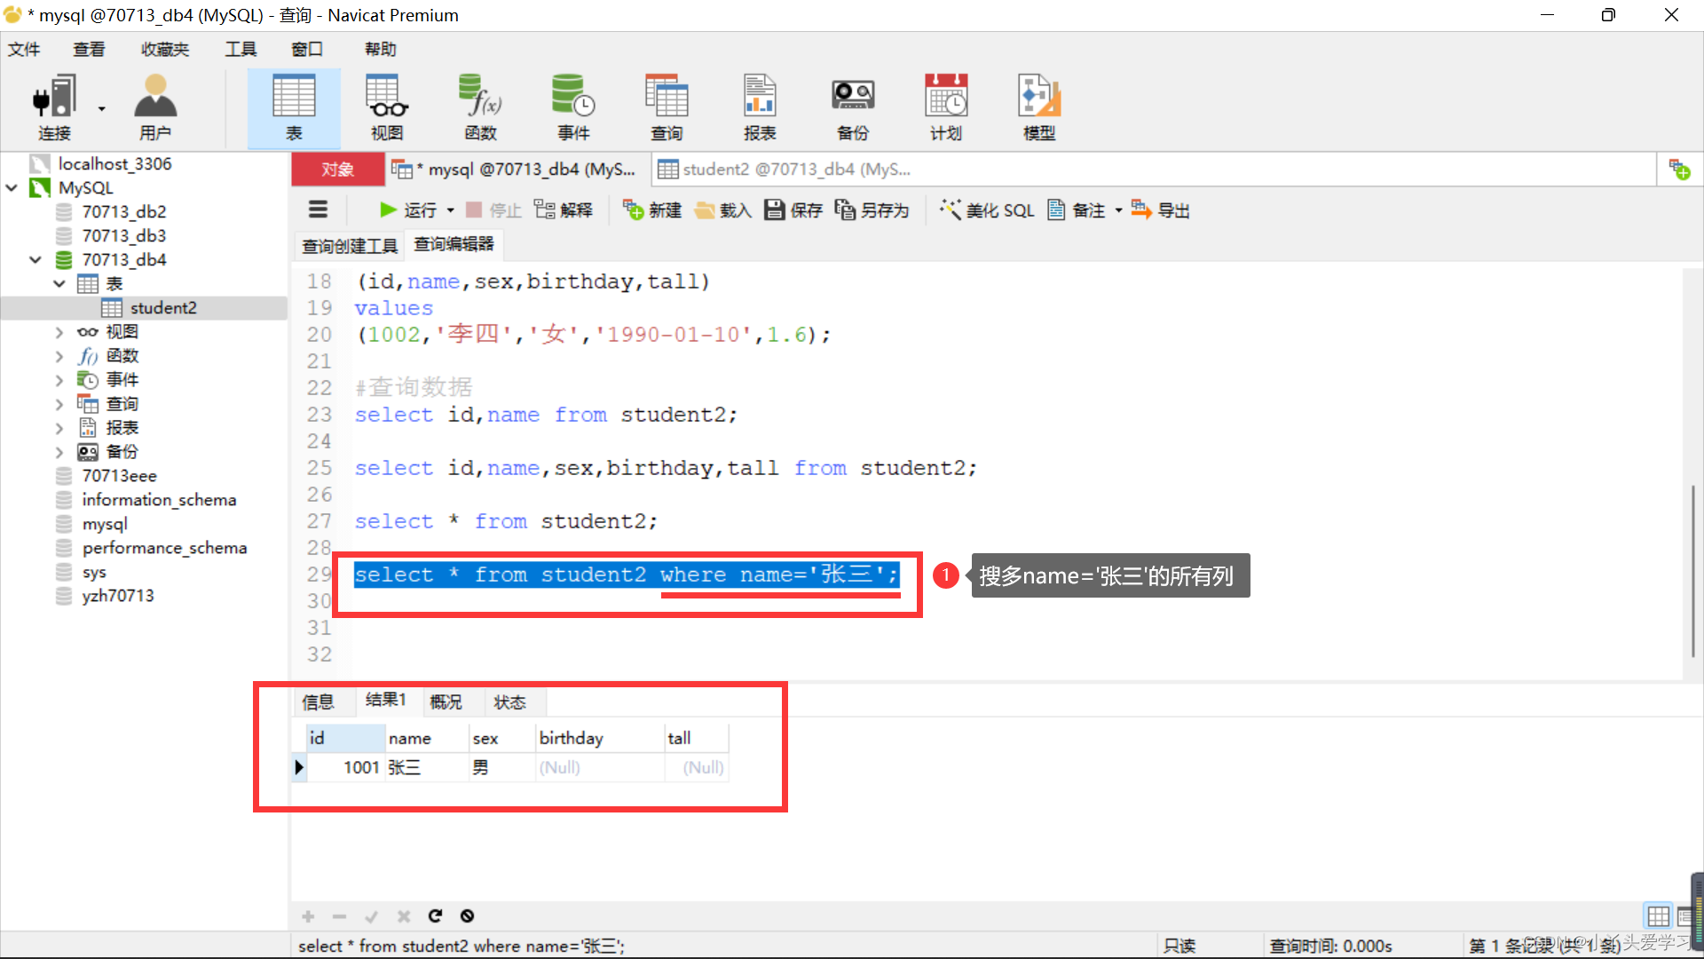This screenshot has height=959, width=1704.
Task: Switch to 查询创建工具 tab
Action: click(x=349, y=245)
